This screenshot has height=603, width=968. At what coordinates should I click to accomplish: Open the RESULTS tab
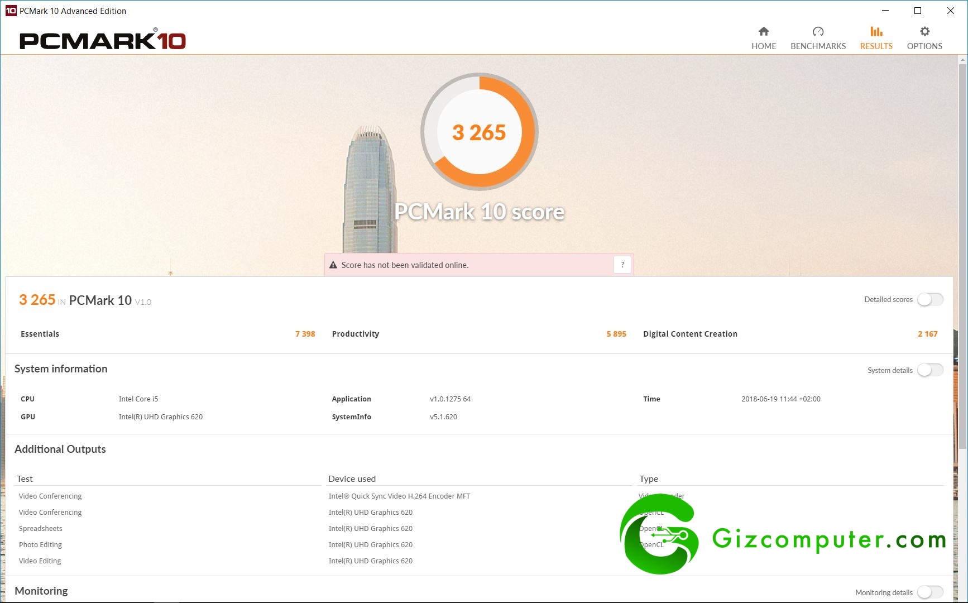click(876, 38)
